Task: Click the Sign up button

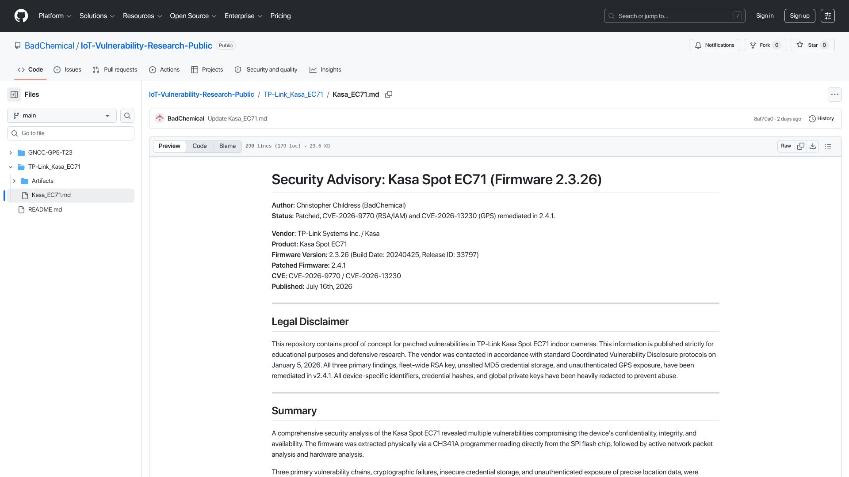Action: click(799, 16)
